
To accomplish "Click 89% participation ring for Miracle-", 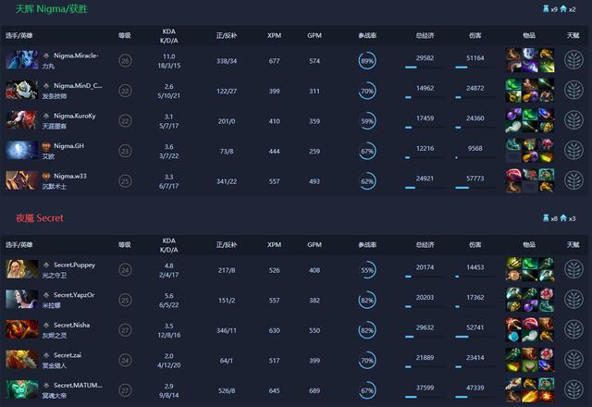I will click(x=367, y=60).
